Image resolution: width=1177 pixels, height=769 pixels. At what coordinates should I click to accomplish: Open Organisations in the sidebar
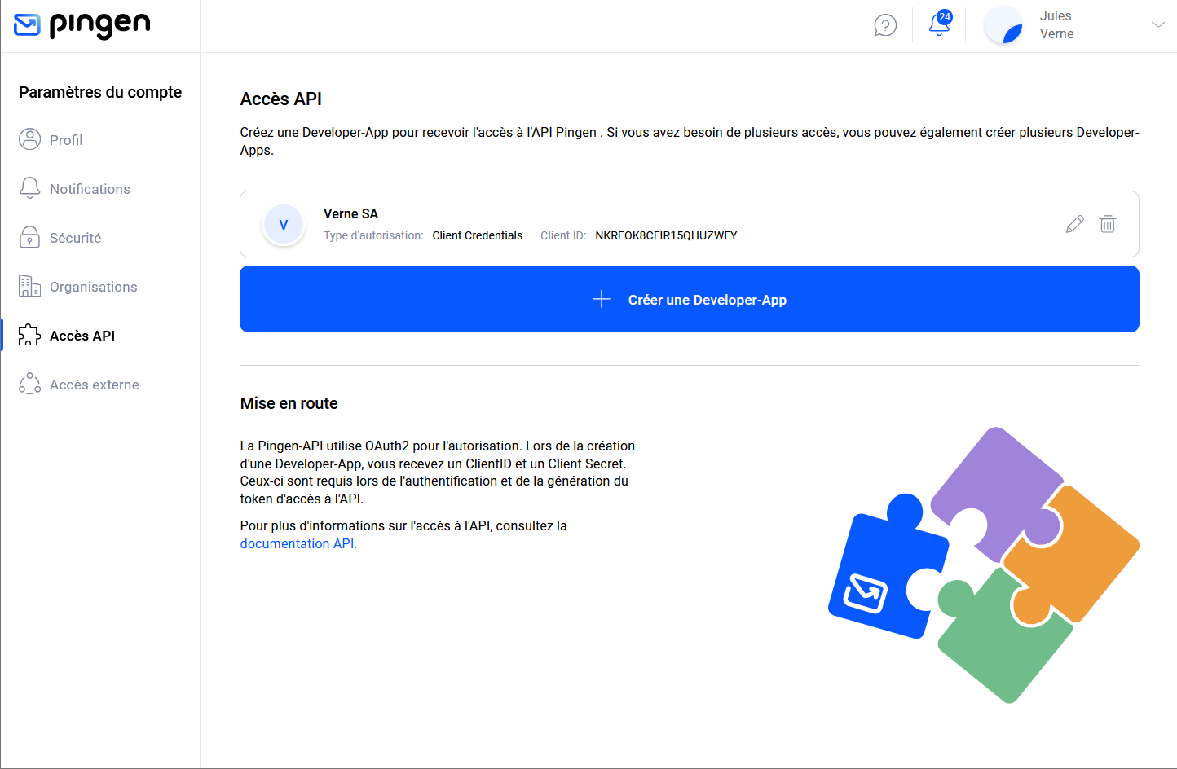(93, 287)
